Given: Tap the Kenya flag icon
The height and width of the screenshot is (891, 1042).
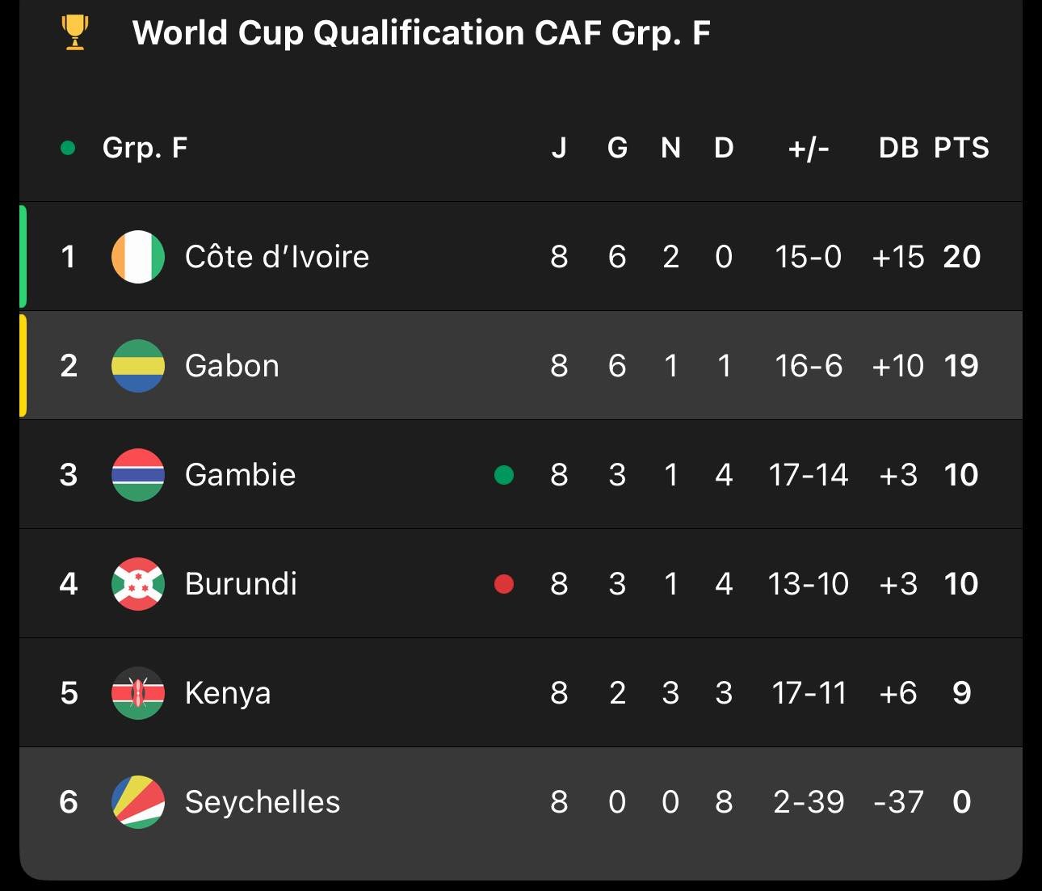Looking at the screenshot, I should pos(138,693).
